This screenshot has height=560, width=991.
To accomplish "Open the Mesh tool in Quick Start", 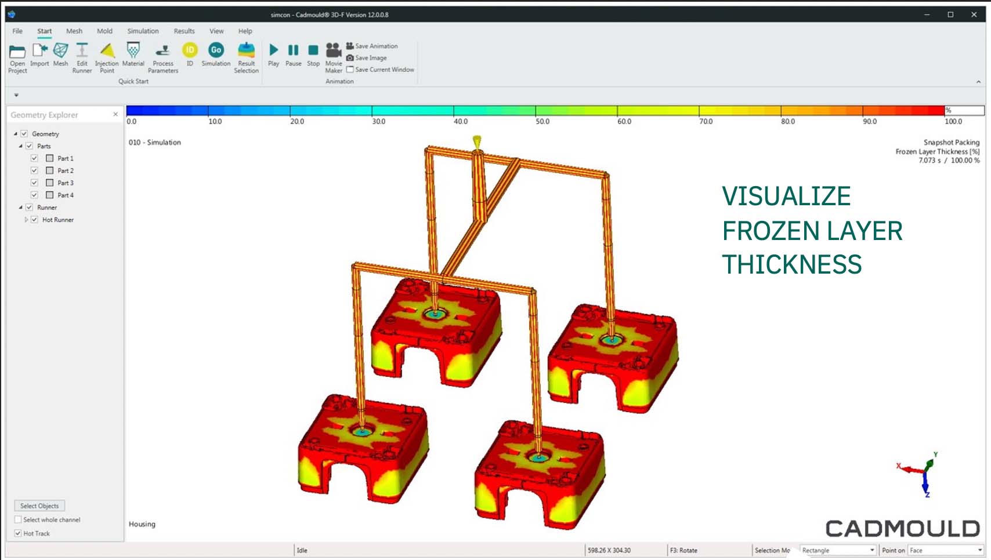I will coord(60,50).
